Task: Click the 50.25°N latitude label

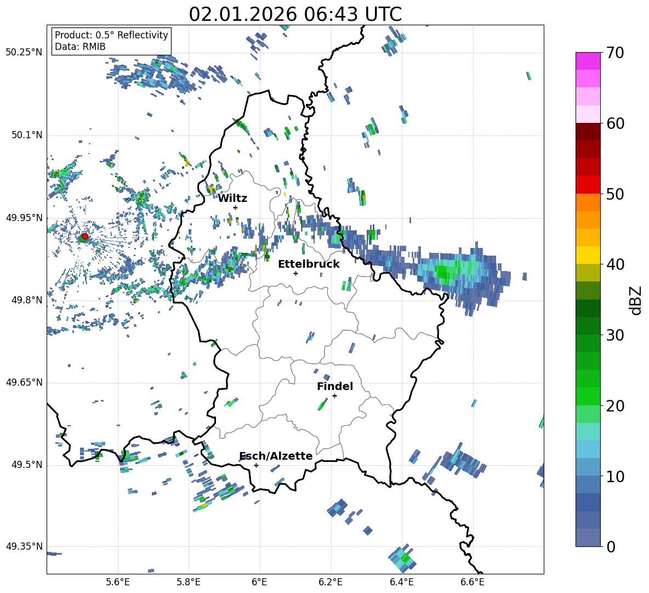Action: click(24, 53)
